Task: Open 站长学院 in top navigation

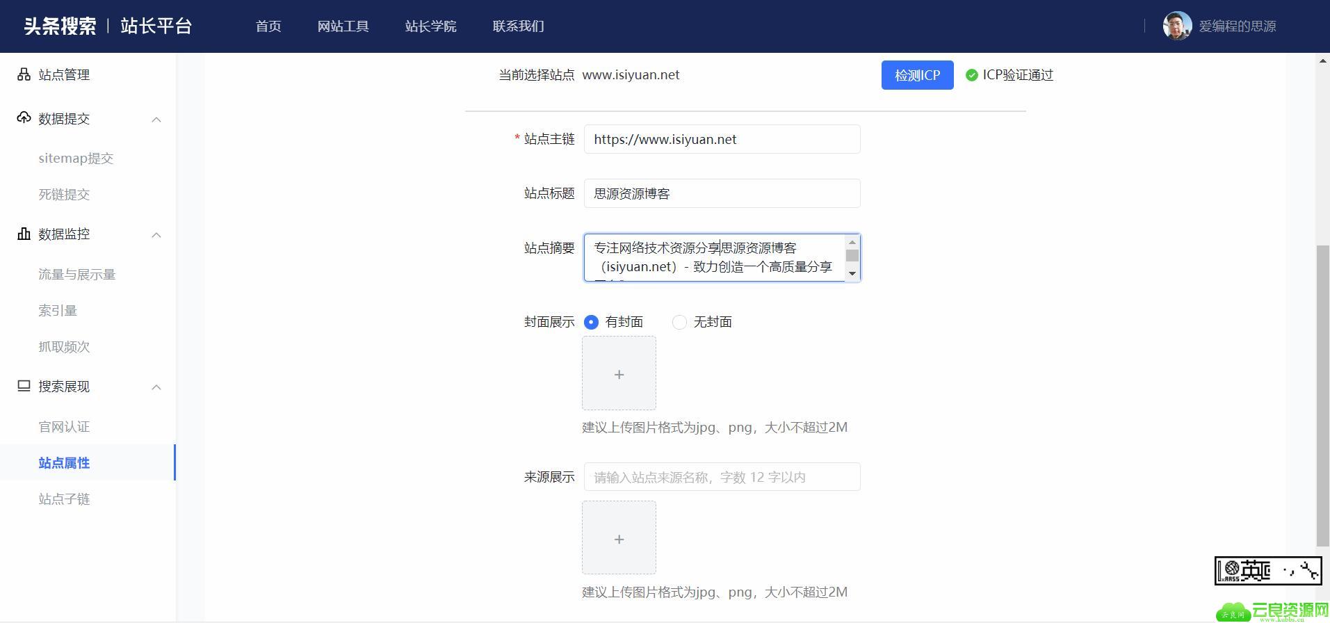Action: click(430, 26)
